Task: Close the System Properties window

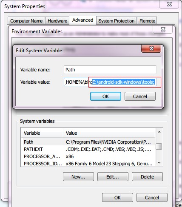Action: click(169, 4)
